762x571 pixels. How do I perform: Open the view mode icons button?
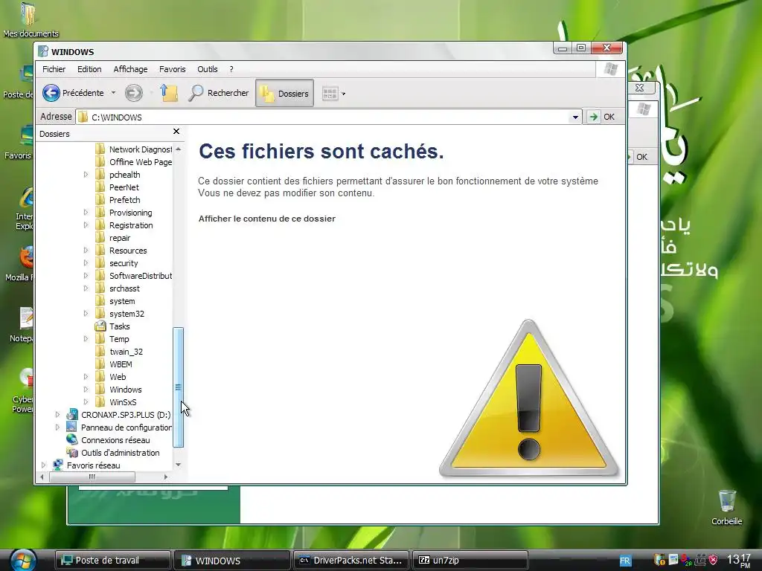[330, 93]
